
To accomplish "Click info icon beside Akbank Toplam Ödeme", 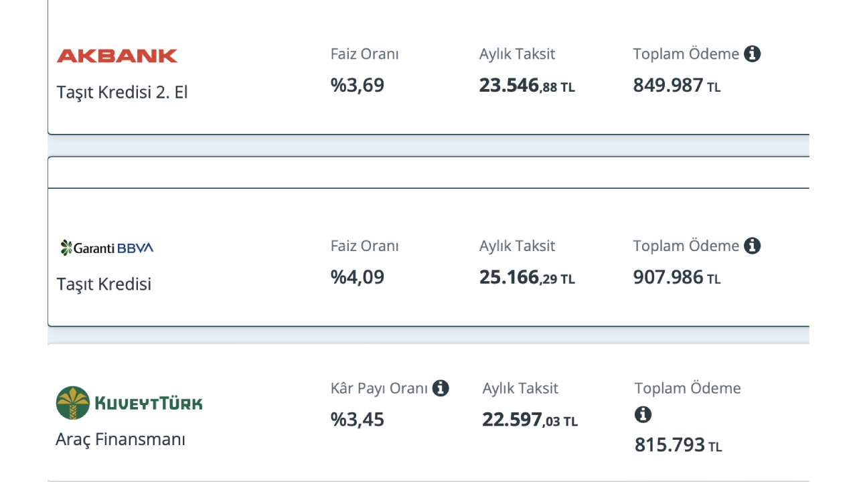I will pos(752,54).
